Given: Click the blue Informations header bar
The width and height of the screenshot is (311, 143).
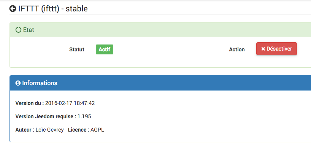Looking at the screenshot, I should coord(160,83).
